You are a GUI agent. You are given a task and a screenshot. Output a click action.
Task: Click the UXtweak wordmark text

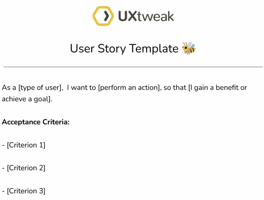146,16
